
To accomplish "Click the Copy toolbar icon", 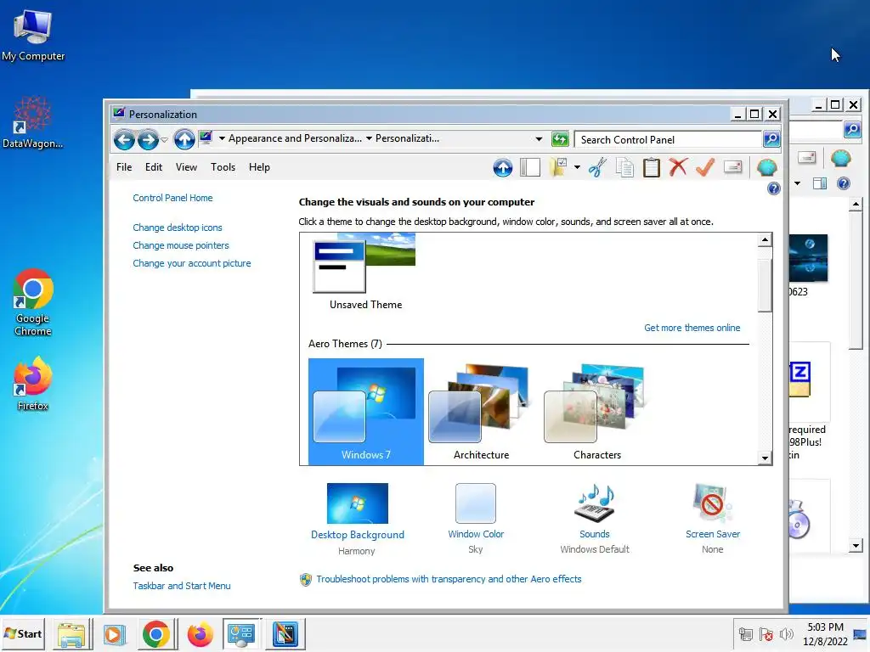I will click(624, 167).
